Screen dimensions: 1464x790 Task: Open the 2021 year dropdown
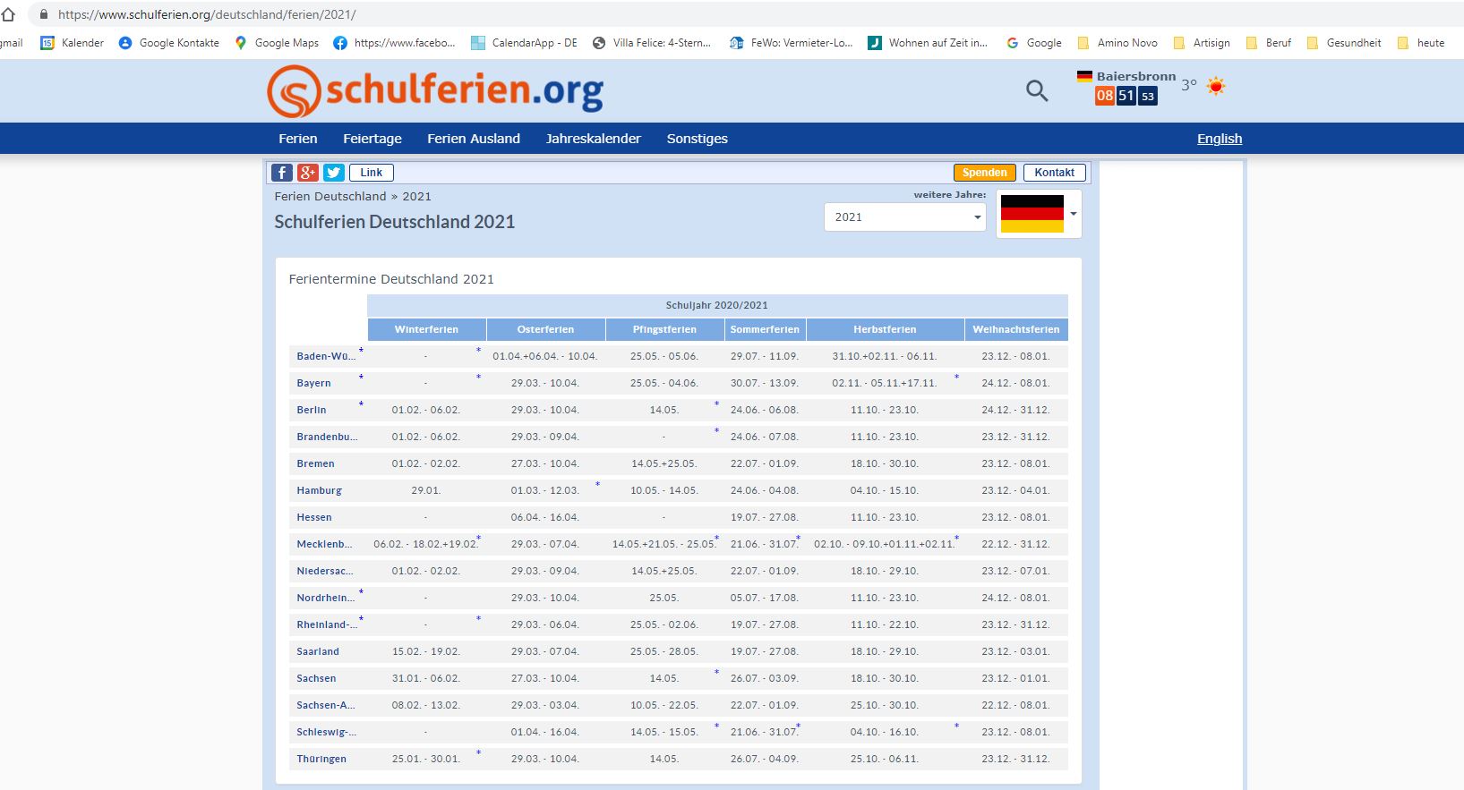[904, 217]
